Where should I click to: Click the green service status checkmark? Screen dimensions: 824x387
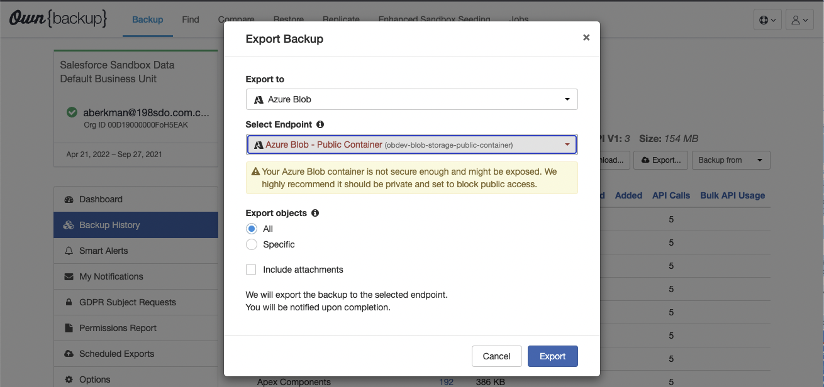pyautogui.click(x=72, y=112)
